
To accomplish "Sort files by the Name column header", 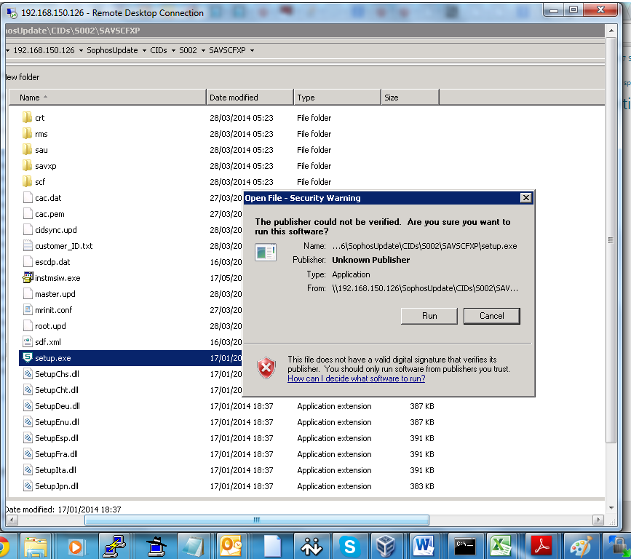I will [108, 98].
